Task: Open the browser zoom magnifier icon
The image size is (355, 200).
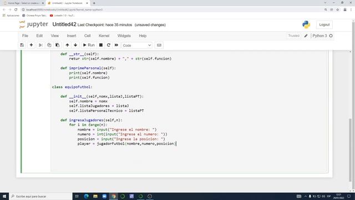Action: click(326, 10)
